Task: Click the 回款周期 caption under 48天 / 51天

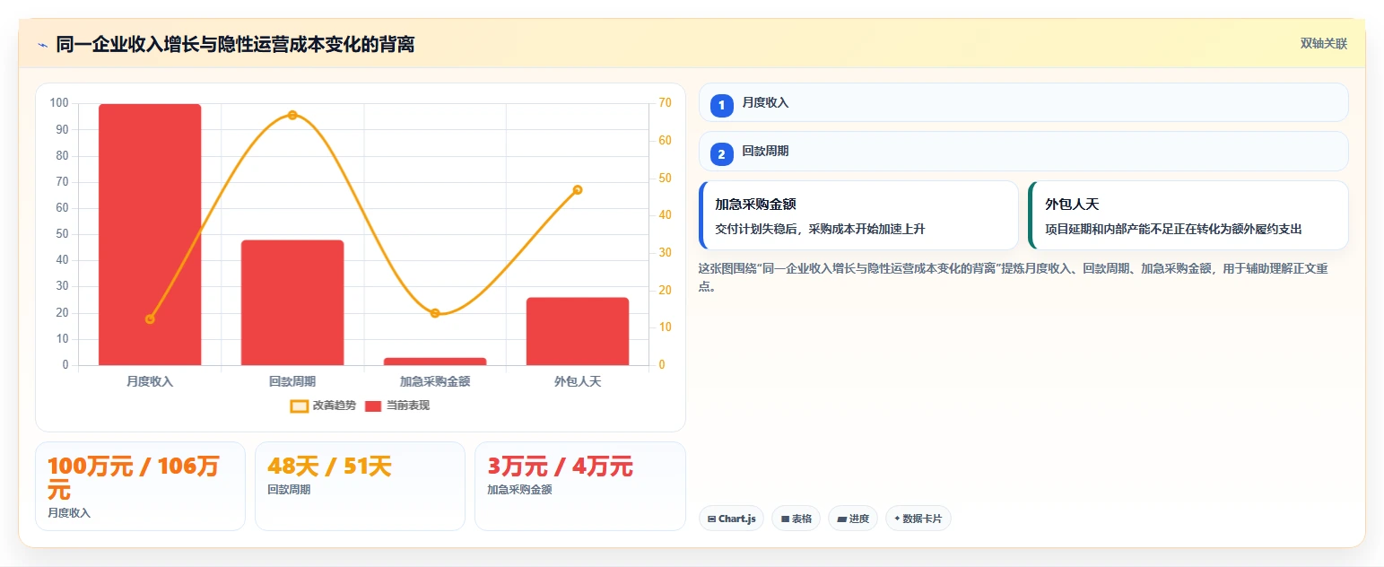Action: click(x=287, y=490)
